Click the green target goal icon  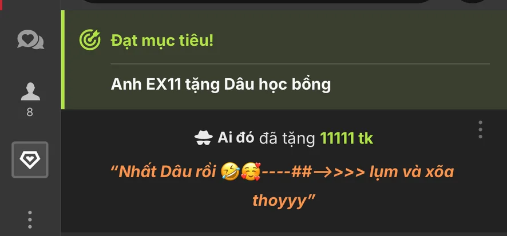(x=90, y=40)
